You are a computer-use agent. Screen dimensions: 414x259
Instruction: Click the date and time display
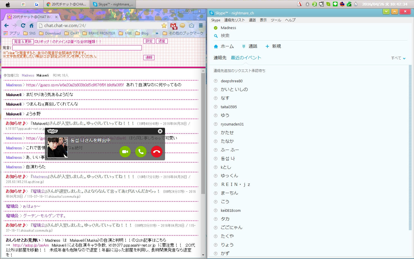[x=385, y=4]
